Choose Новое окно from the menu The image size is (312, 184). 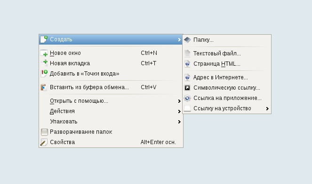click(111, 53)
